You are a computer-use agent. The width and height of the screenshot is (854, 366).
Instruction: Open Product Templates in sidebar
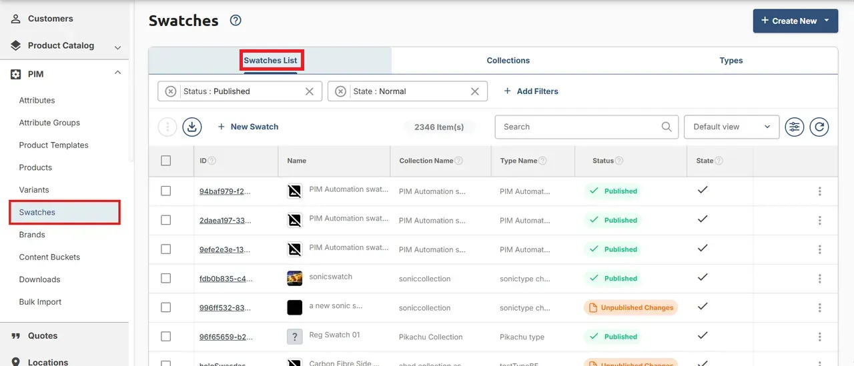(53, 145)
